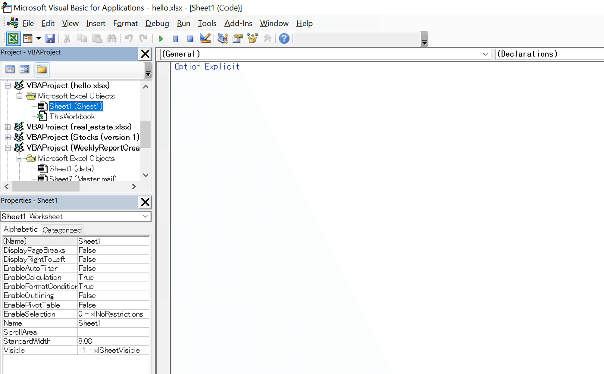The width and height of the screenshot is (604, 374).
Task: Click the Undo arrow icon
Action: tap(129, 38)
